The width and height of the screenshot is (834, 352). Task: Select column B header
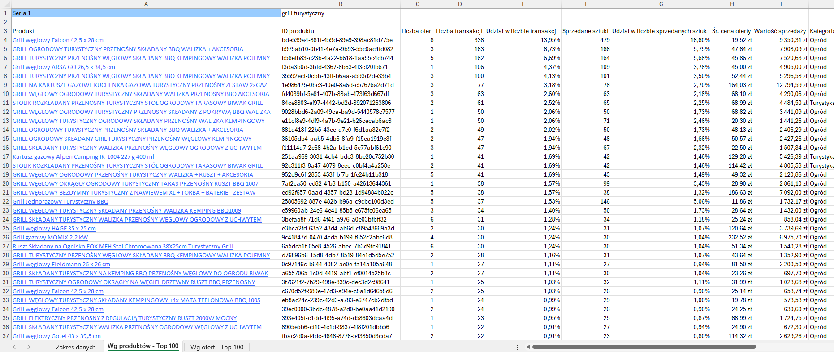(341, 4)
